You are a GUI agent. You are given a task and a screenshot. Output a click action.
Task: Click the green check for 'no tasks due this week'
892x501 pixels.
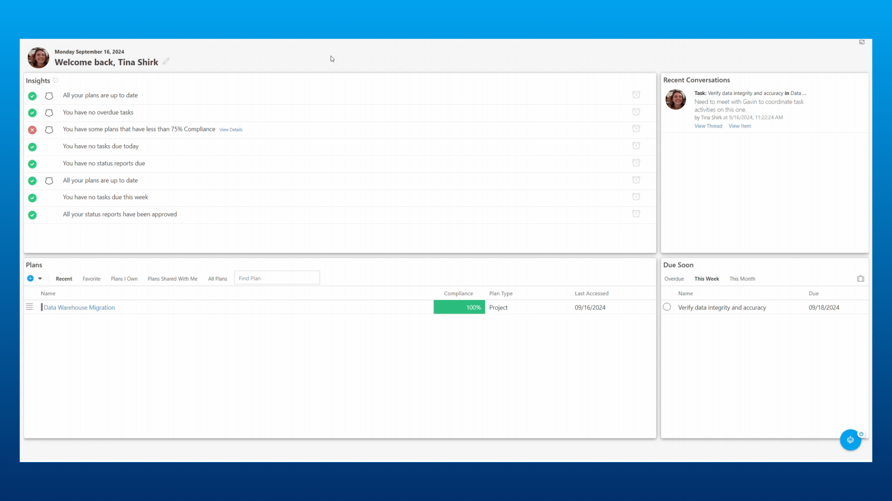[x=32, y=198]
